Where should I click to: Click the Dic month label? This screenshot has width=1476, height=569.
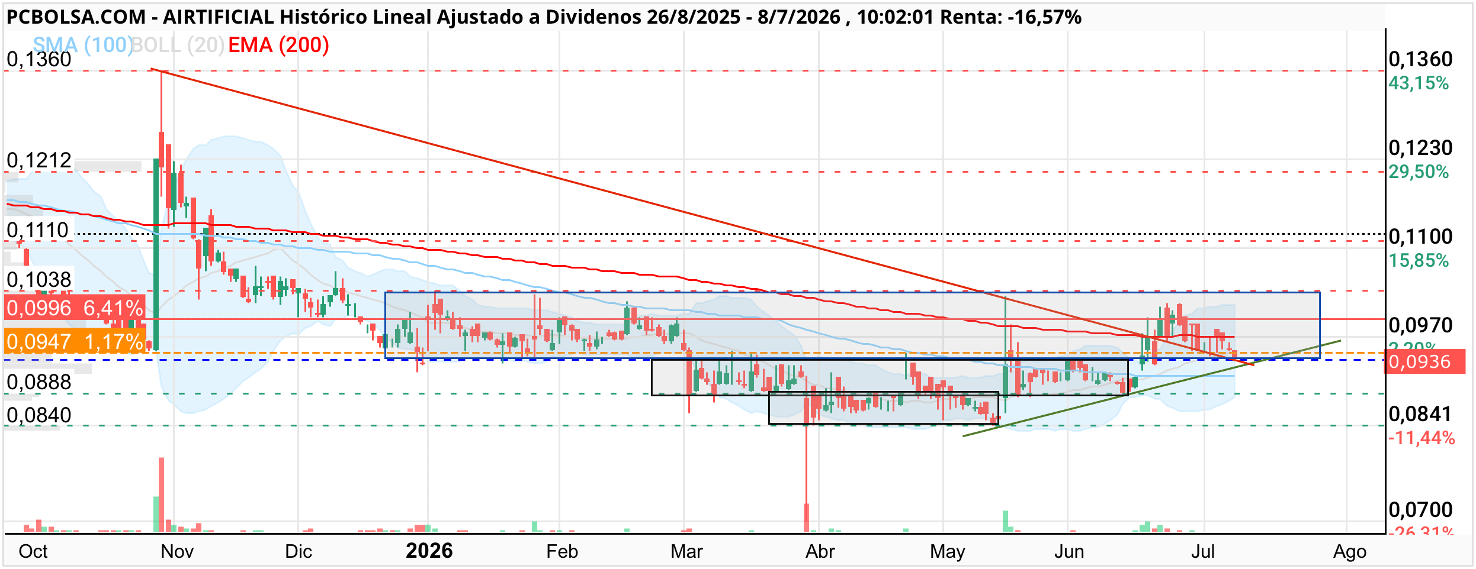(299, 551)
